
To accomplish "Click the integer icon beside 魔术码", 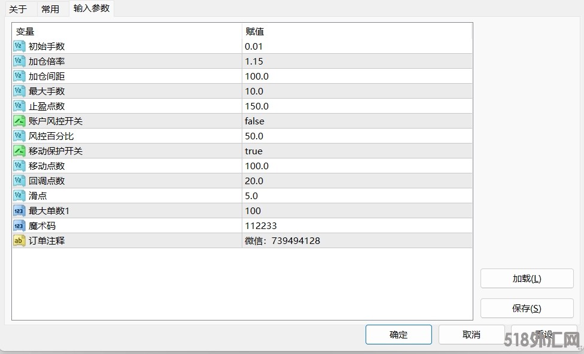I will tap(19, 226).
